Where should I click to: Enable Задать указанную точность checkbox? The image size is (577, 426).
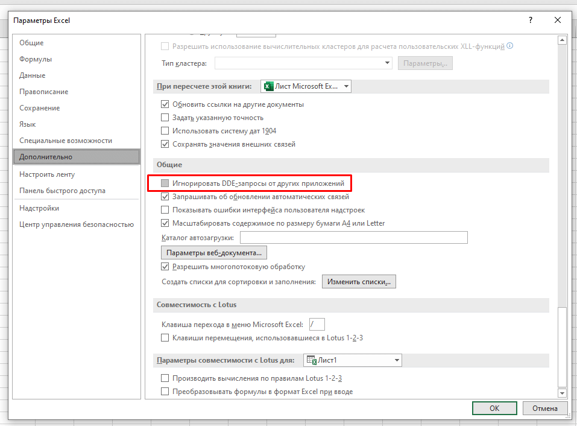point(165,118)
